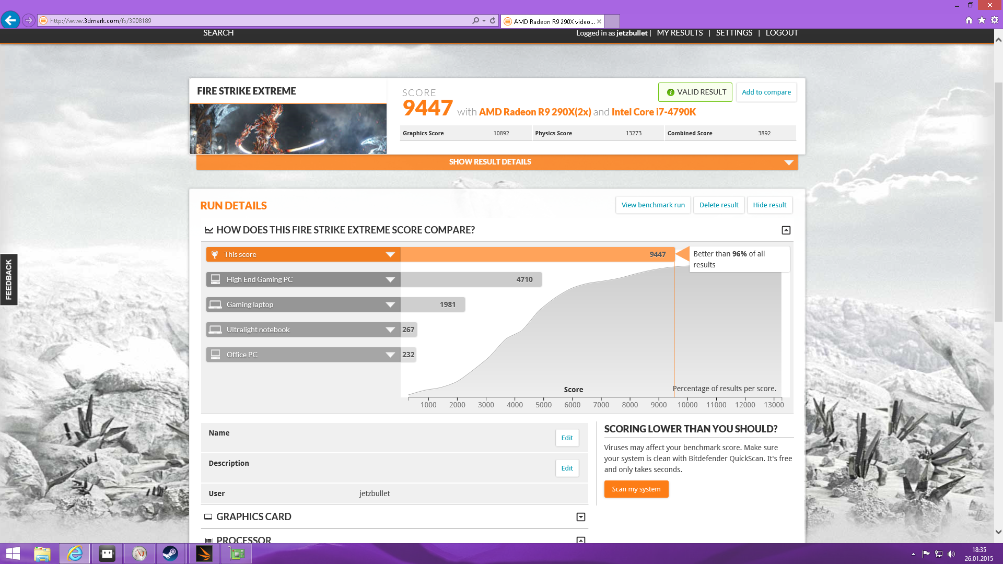Open the 3DMark app taskbar icon

[x=204, y=554]
